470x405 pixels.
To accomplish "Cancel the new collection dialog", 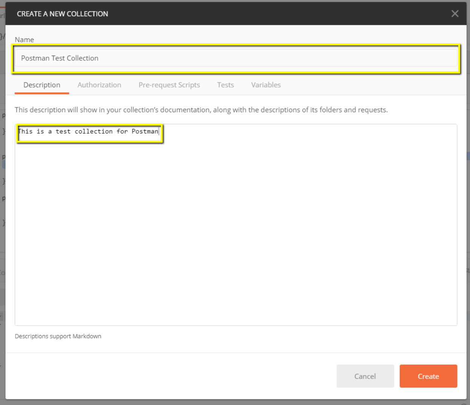I will tap(365, 376).
